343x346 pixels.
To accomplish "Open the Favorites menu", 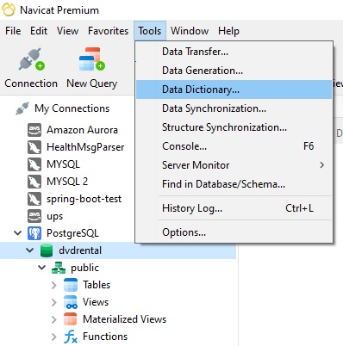I will click(x=108, y=31).
